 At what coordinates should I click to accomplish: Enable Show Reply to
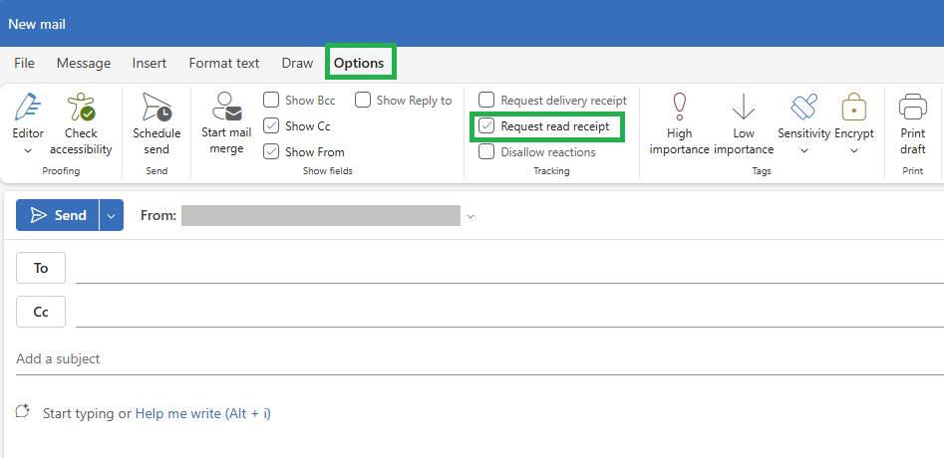pyautogui.click(x=363, y=100)
